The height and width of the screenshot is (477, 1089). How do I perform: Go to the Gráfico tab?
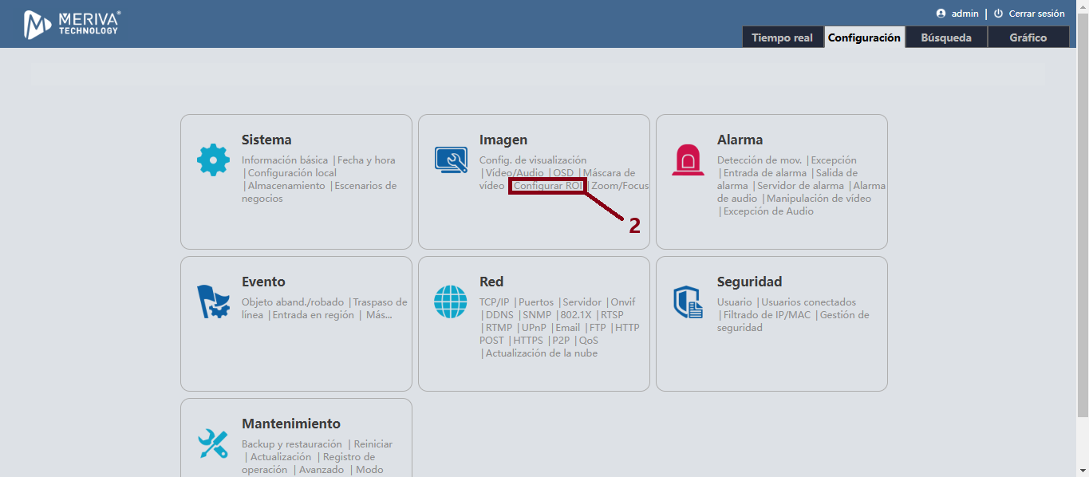pos(1028,37)
